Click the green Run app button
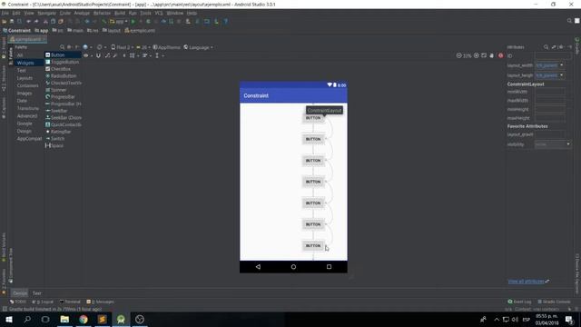The height and width of the screenshot is (327, 581). pos(133,22)
